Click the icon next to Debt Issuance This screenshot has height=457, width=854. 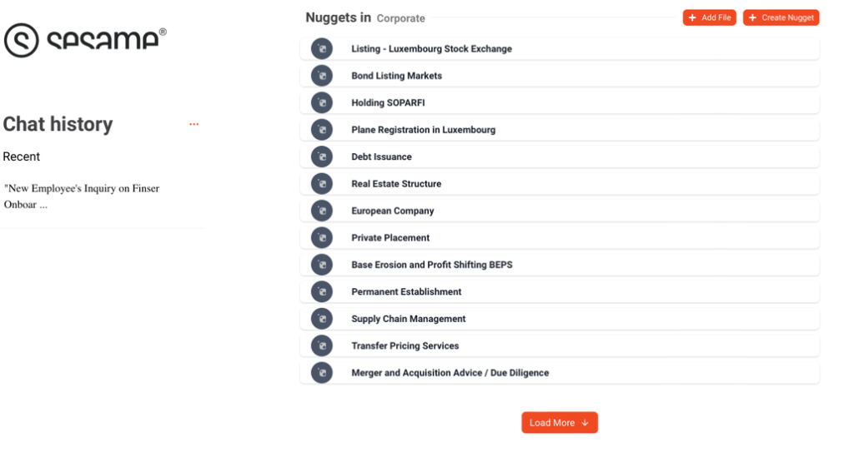tap(322, 156)
